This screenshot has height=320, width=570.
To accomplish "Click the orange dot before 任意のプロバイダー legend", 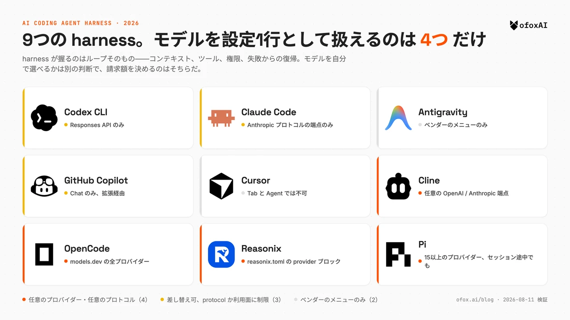I will pos(24,300).
